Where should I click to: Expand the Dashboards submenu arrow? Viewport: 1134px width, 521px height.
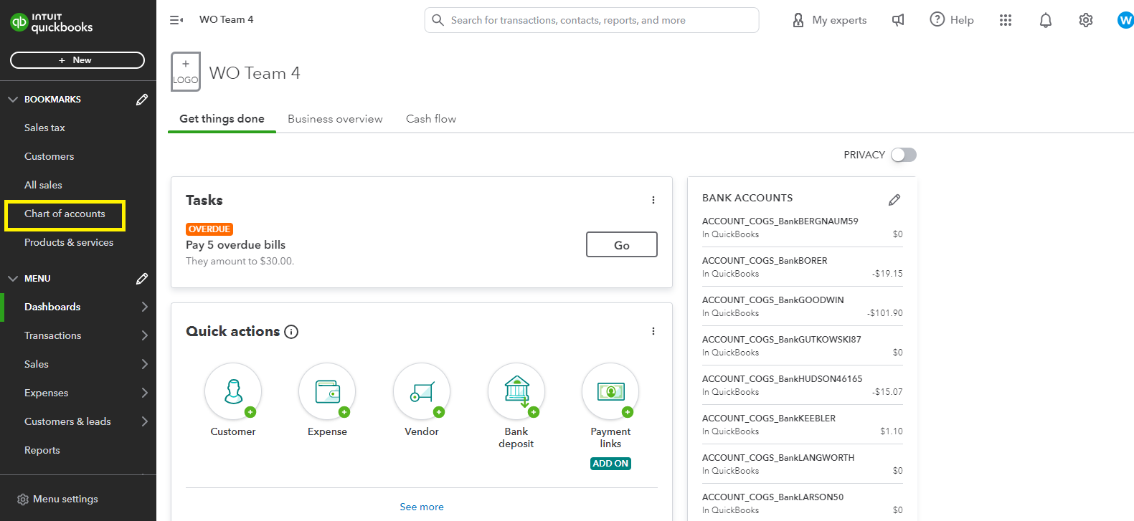145,307
